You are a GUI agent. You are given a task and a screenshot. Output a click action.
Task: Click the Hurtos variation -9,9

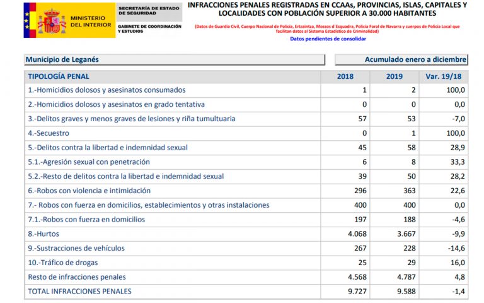coord(459,234)
